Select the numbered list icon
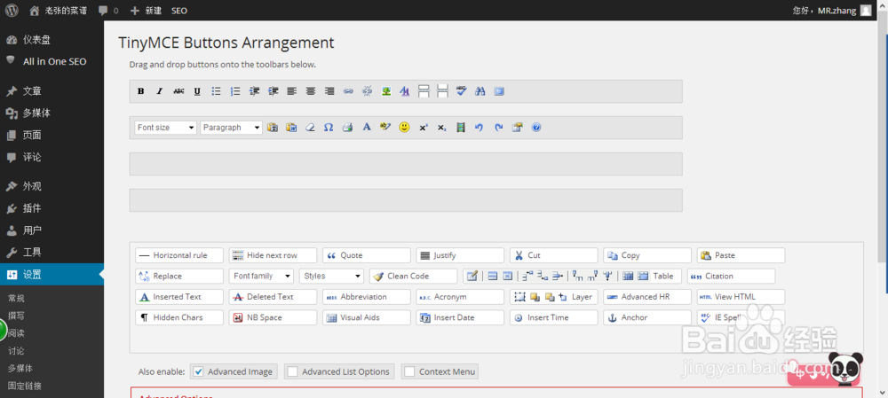This screenshot has height=398, width=888. click(235, 91)
